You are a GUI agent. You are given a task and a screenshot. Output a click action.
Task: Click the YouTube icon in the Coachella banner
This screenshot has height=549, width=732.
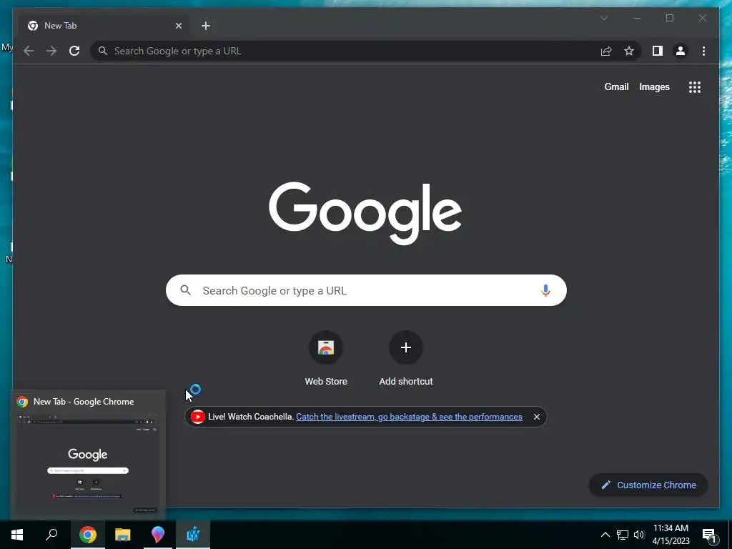pos(197,417)
